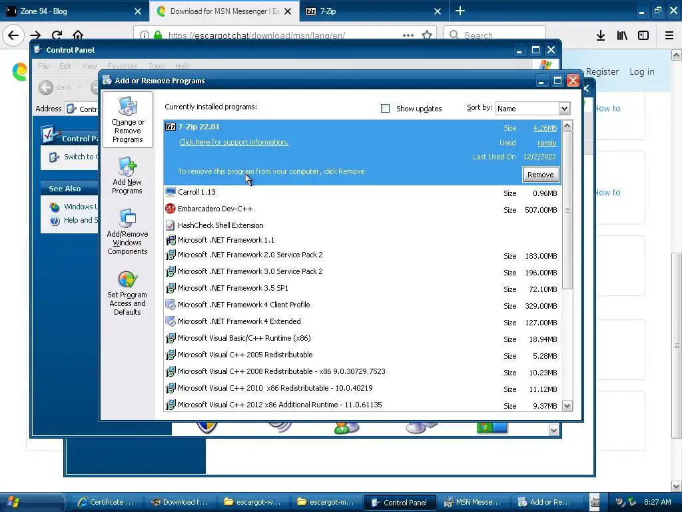This screenshot has height=512, width=682.
Task: Click Firefox search field
Action: pyautogui.click(x=494, y=35)
